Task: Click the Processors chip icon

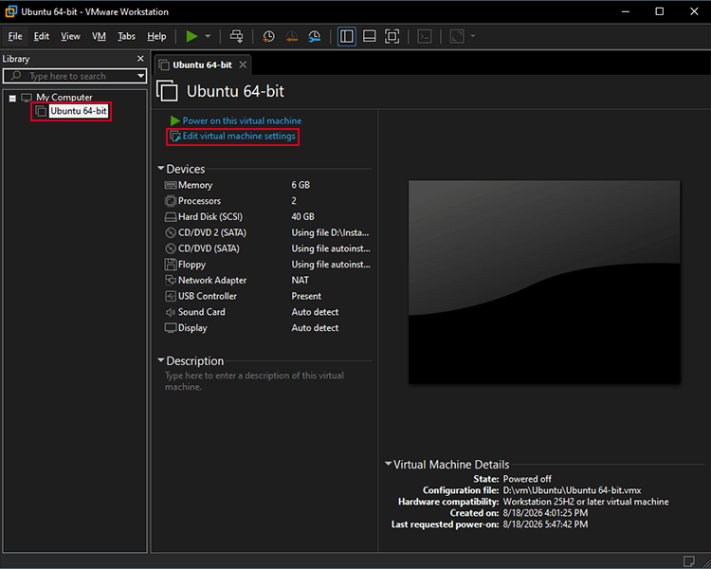Action: click(x=171, y=200)
